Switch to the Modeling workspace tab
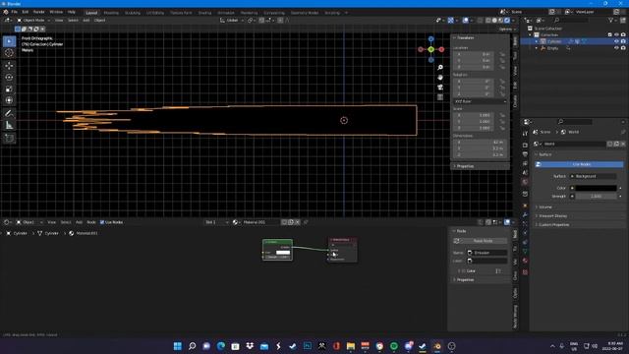629x354 pixels. (x=111, y=13)
